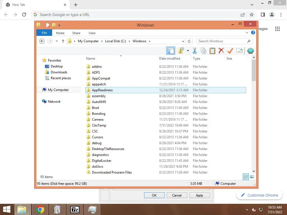Viewport: 287px width, 215px height.
Task: Open the Chrome tab search chevron
Action: click(252, 4)
